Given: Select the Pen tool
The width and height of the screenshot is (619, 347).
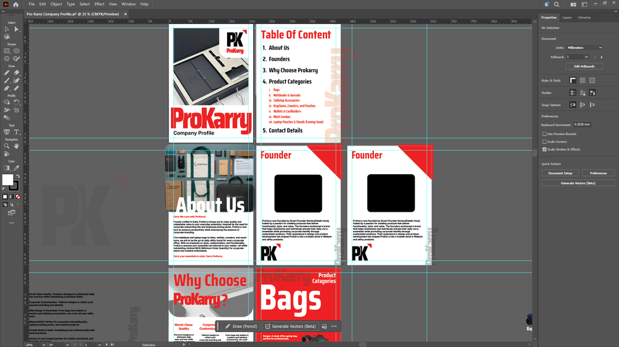Looking at the screenshot, I should [x=7, y=88].
